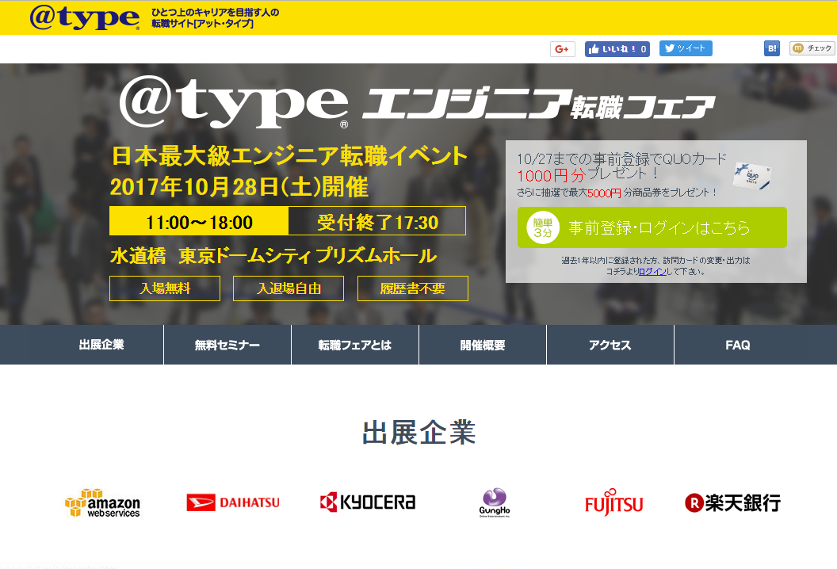The image size is (837, 569).
Task: Tweet this page with ツイート button
Action: [x=686, y=48]
